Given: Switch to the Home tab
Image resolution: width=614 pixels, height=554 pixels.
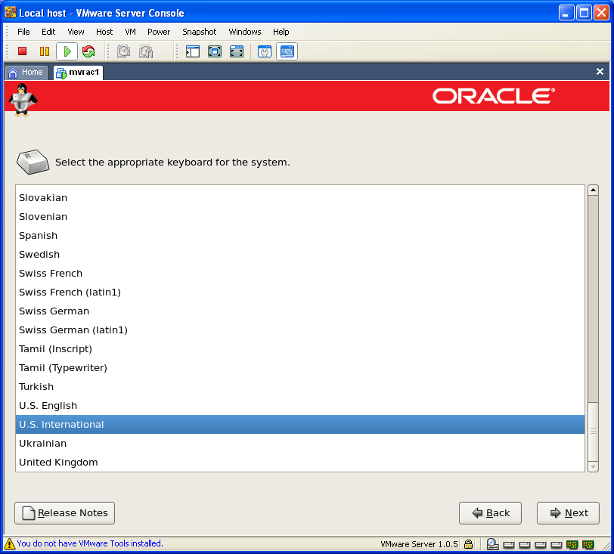Looking at the screenshot, I should [x=26, y=73].
